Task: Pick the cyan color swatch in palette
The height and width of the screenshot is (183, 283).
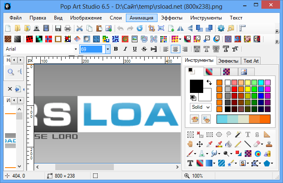Action: coord(261,83)
